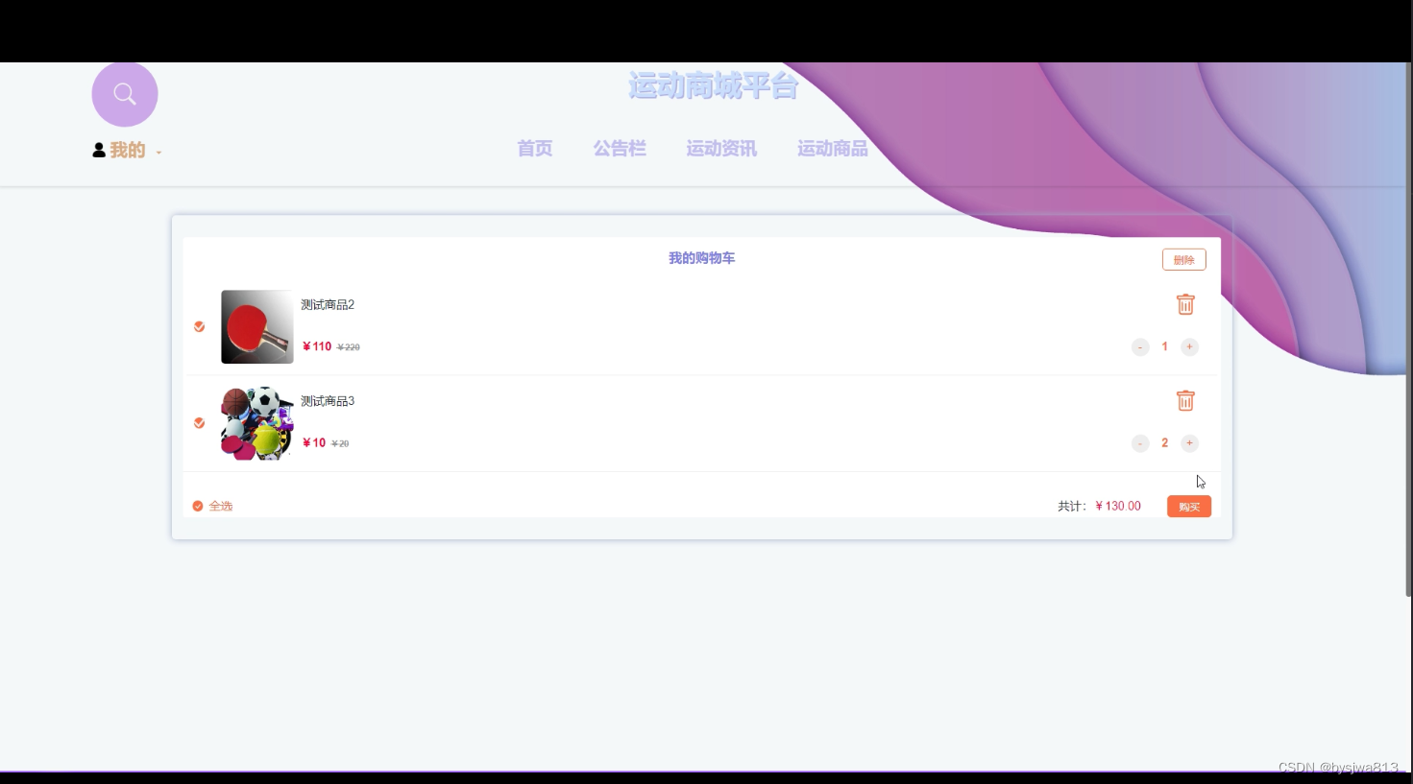Click the user avatar icon beside 我的

coord(99,150)
